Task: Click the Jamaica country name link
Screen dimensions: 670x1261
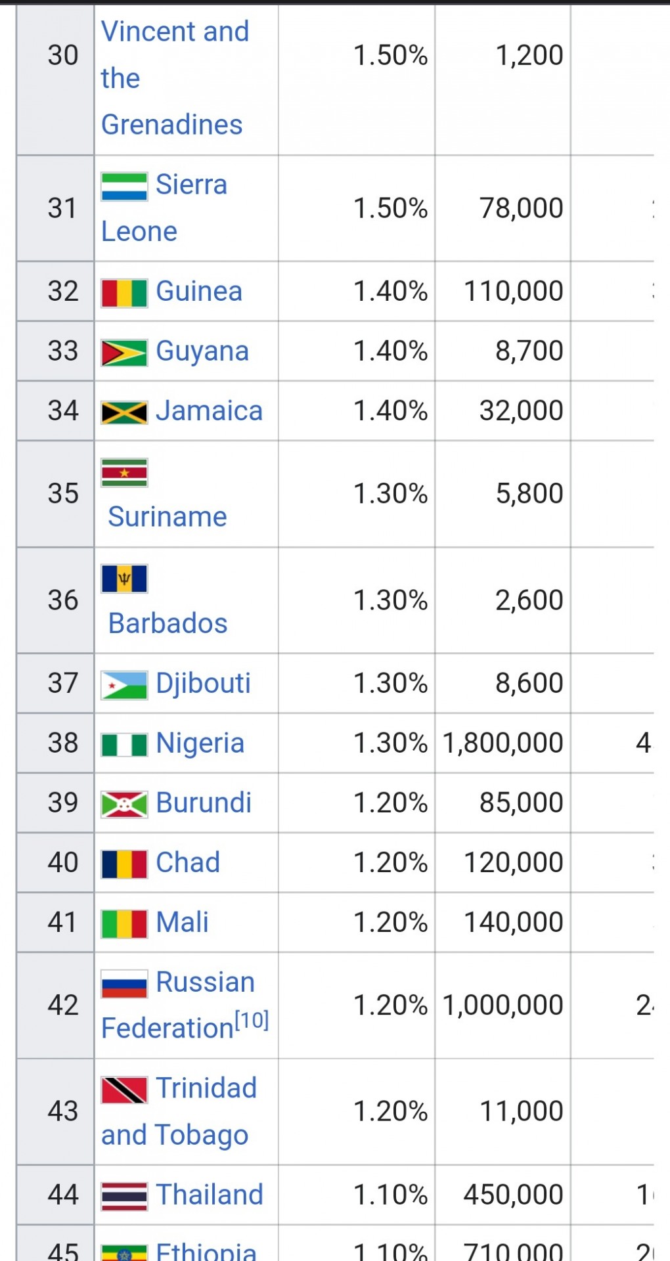Action: coord(210,410)
